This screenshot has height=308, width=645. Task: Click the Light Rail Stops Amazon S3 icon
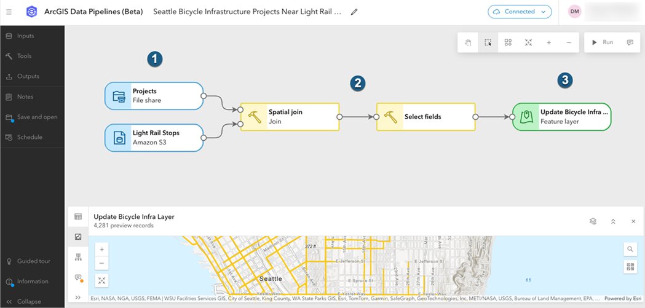pos(119,138)
